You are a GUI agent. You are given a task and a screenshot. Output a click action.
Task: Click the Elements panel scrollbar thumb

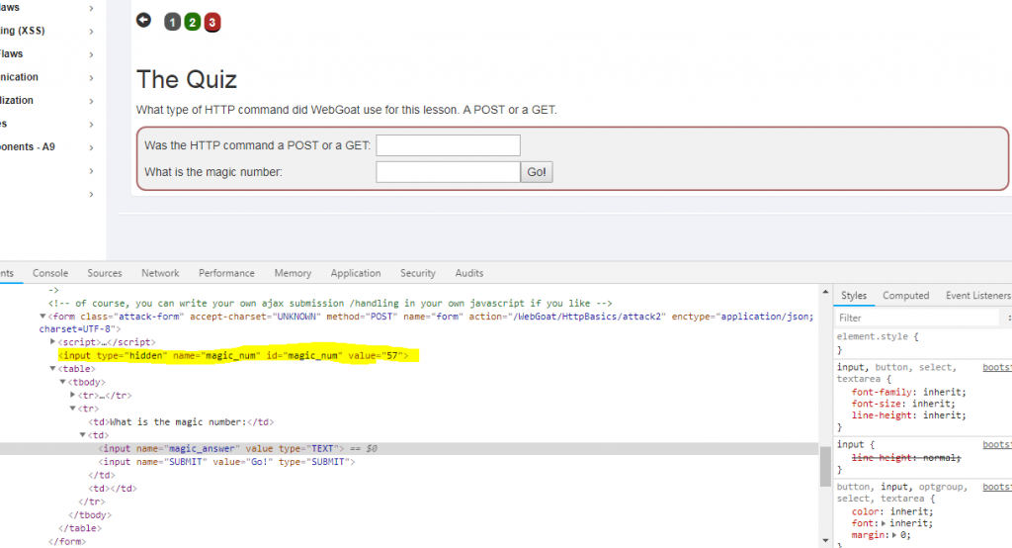(825, 466)
